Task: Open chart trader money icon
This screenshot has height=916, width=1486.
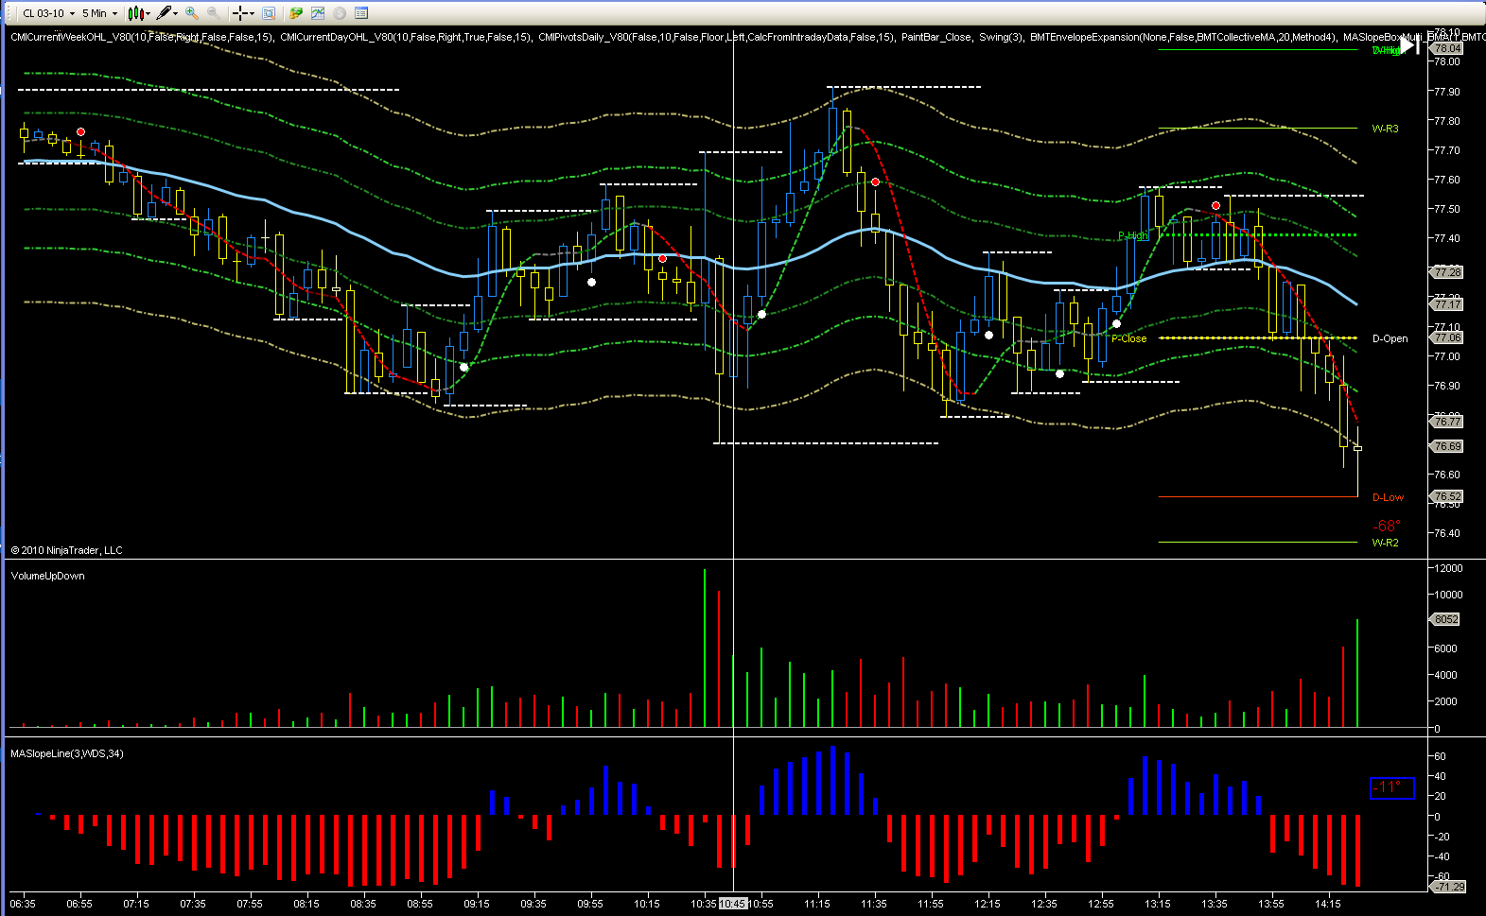Action: (x=296, y=13)
